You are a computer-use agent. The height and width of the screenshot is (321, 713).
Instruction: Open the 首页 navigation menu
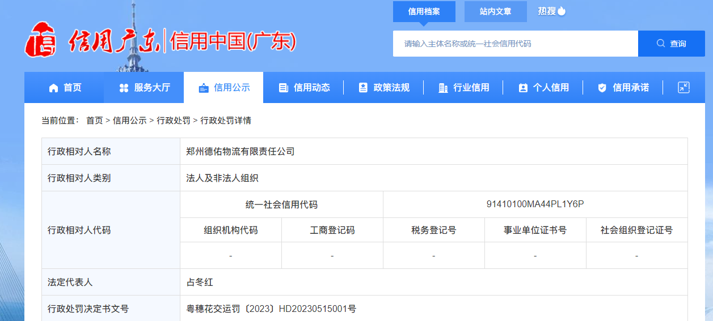pyautogui.click(x=65, y=88)
